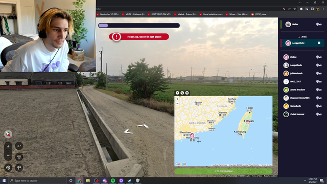Open the notification center in system tray

322,180
